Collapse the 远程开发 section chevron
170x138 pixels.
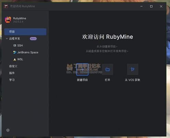7,39
